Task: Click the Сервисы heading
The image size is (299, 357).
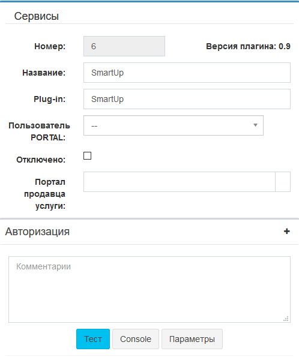Action: [x=37, y=16]
